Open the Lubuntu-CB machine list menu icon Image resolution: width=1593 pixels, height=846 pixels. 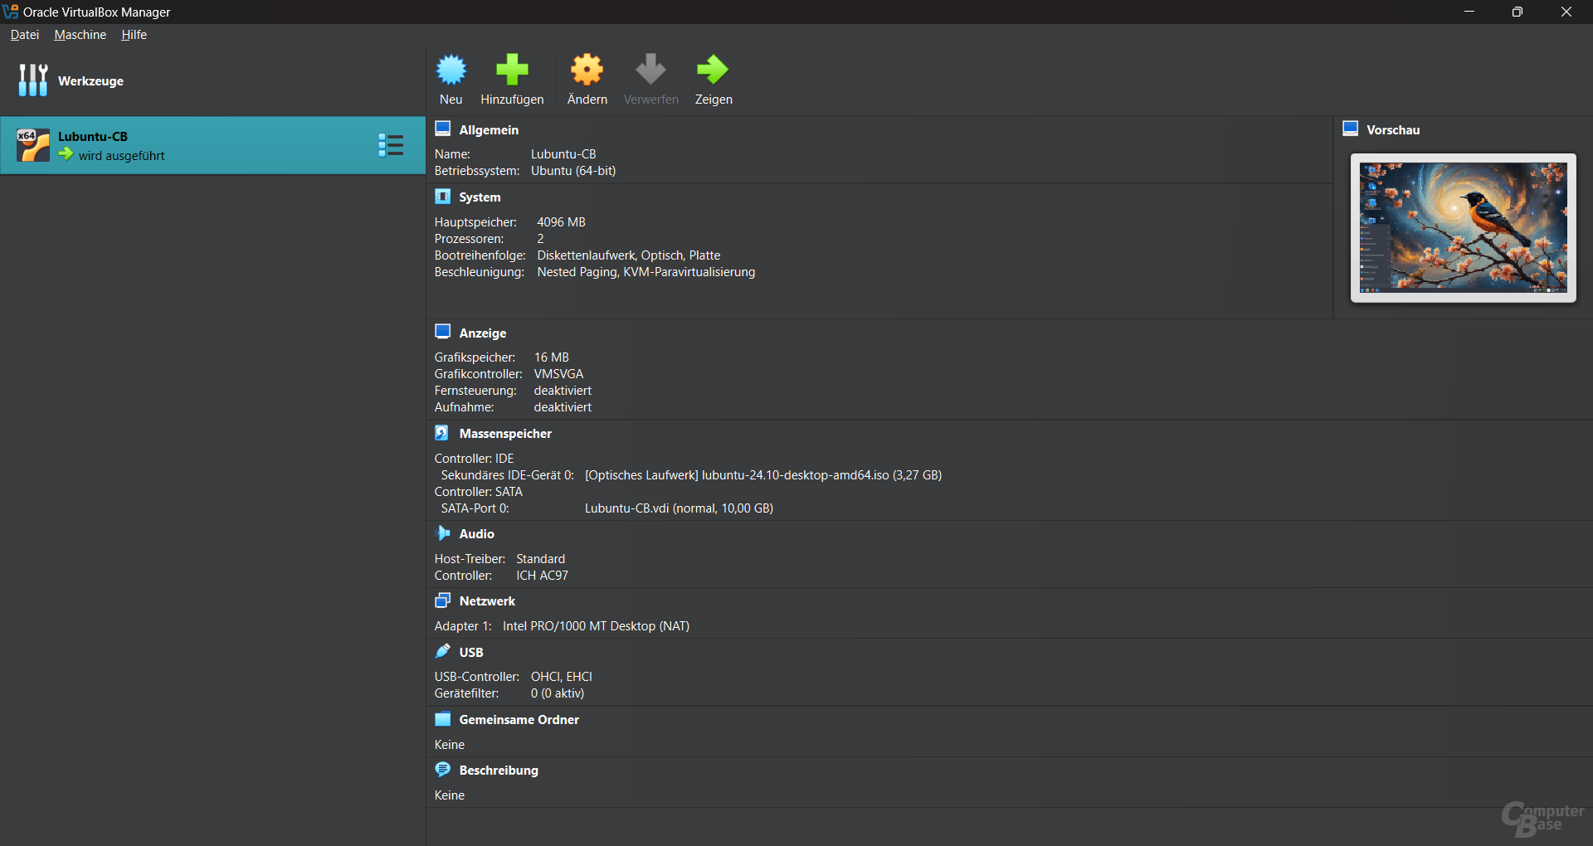coord(391,145)
